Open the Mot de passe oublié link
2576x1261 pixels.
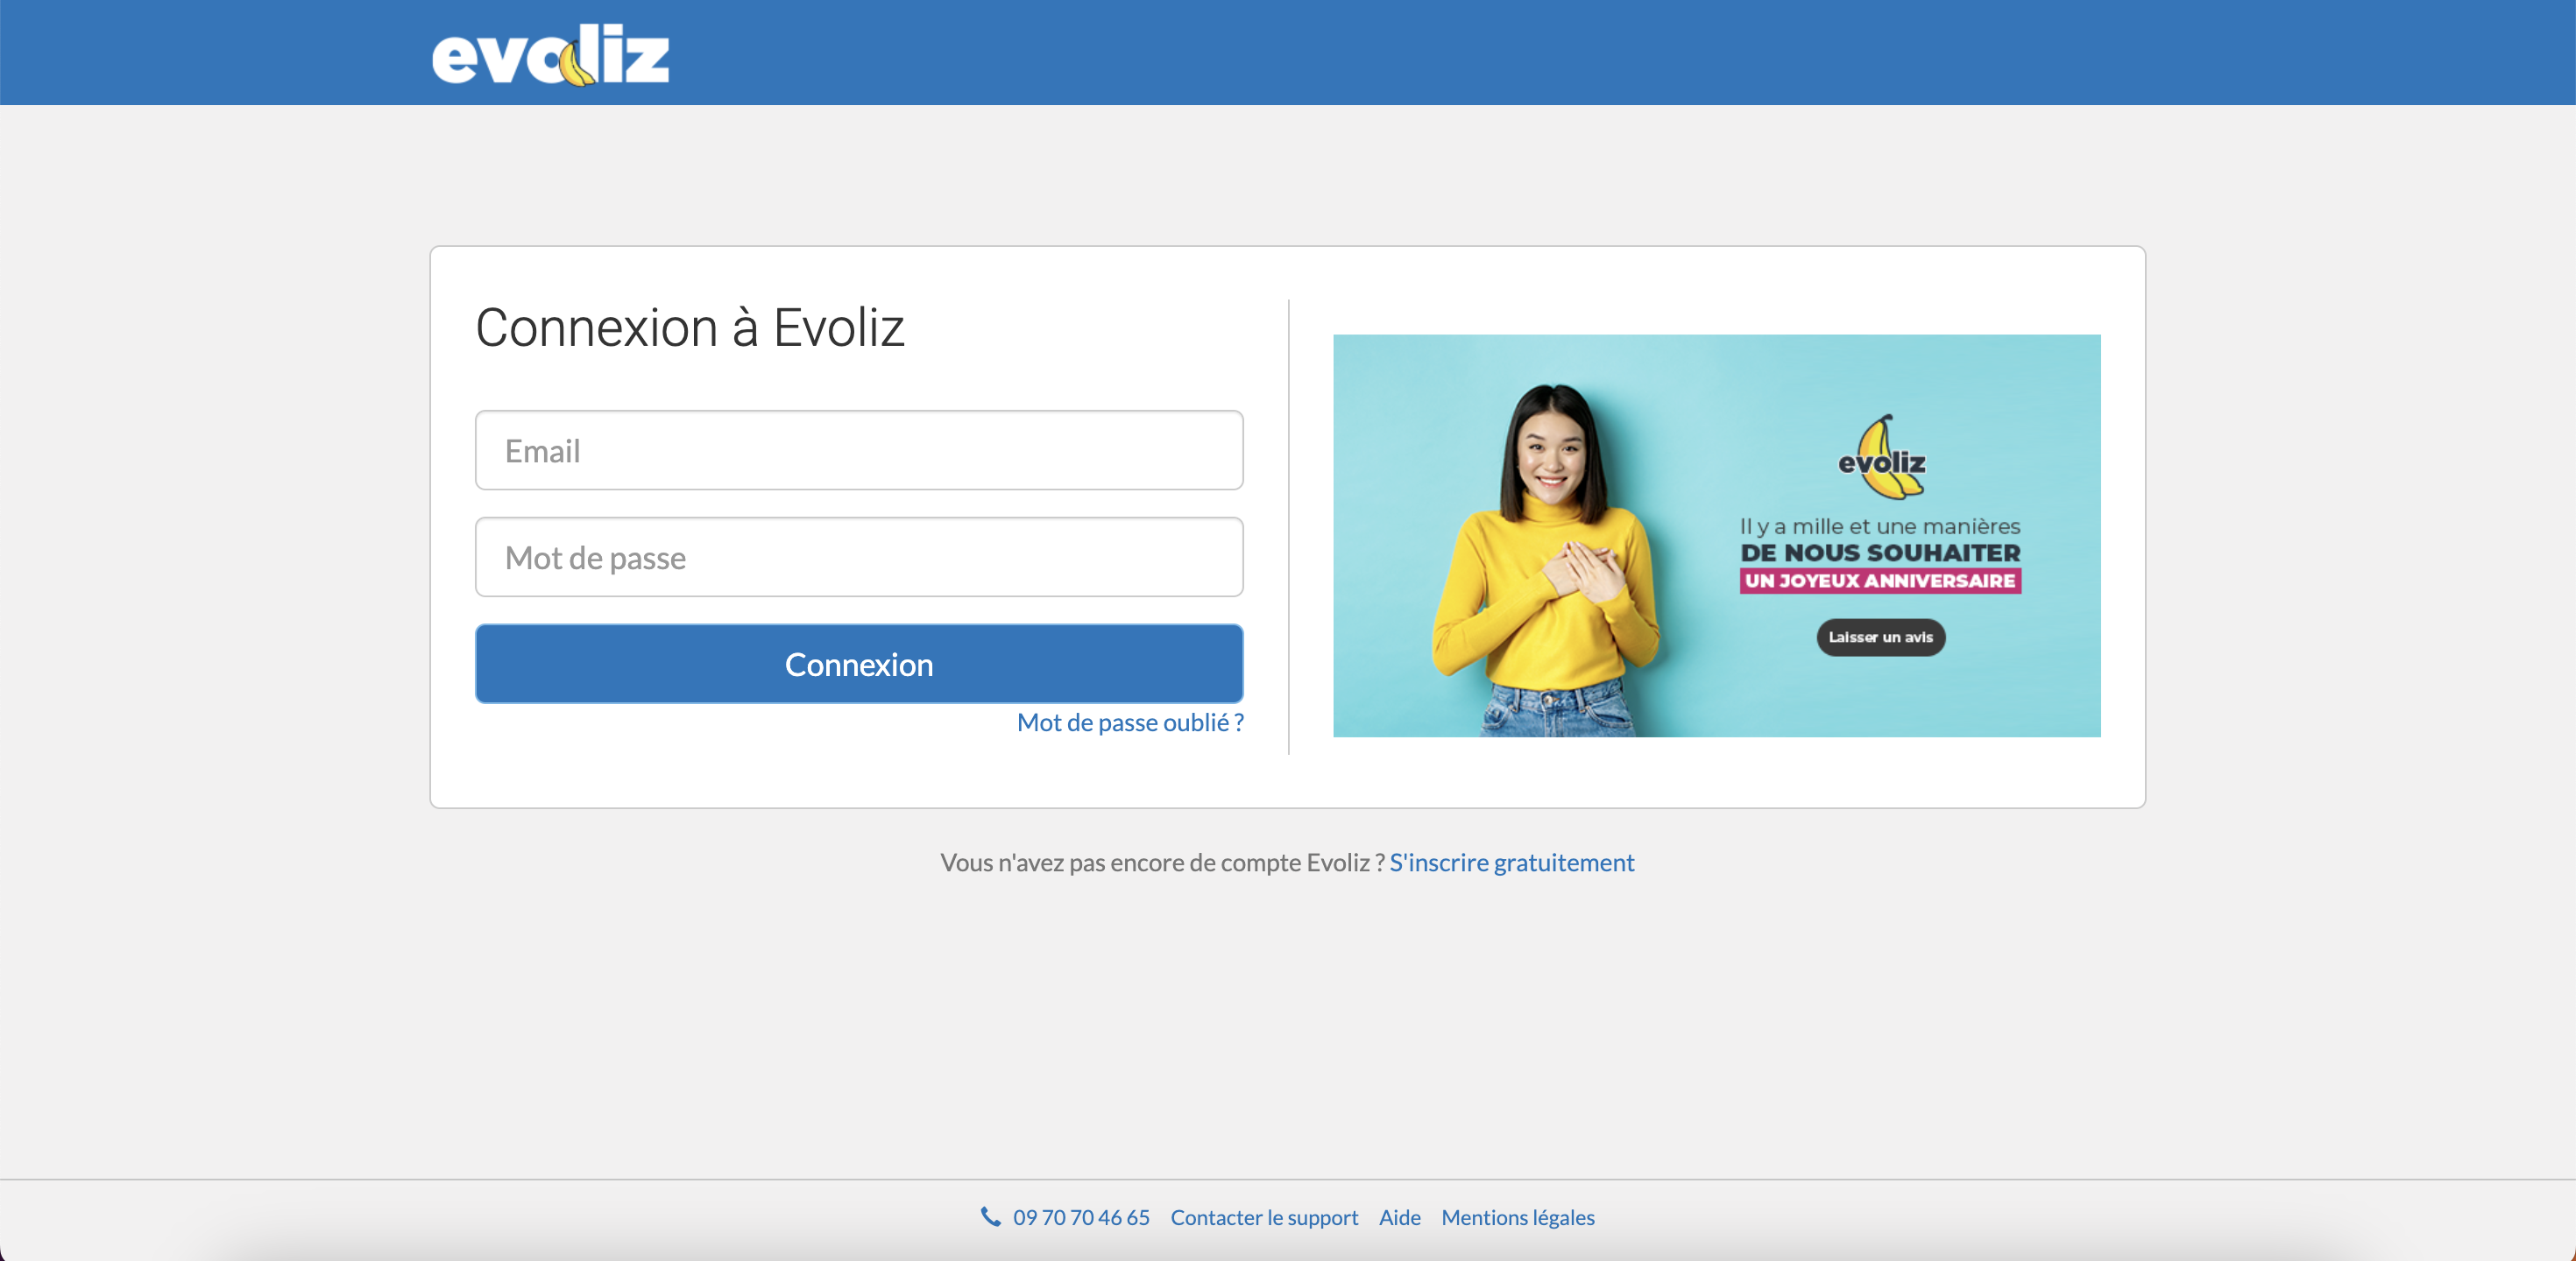[x=1130, y=722]
